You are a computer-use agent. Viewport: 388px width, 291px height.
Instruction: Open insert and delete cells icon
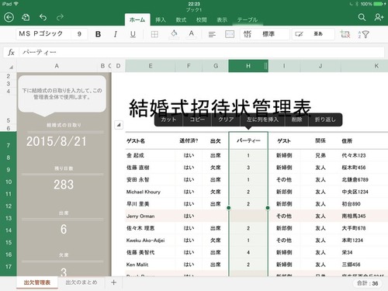point(345,34)
